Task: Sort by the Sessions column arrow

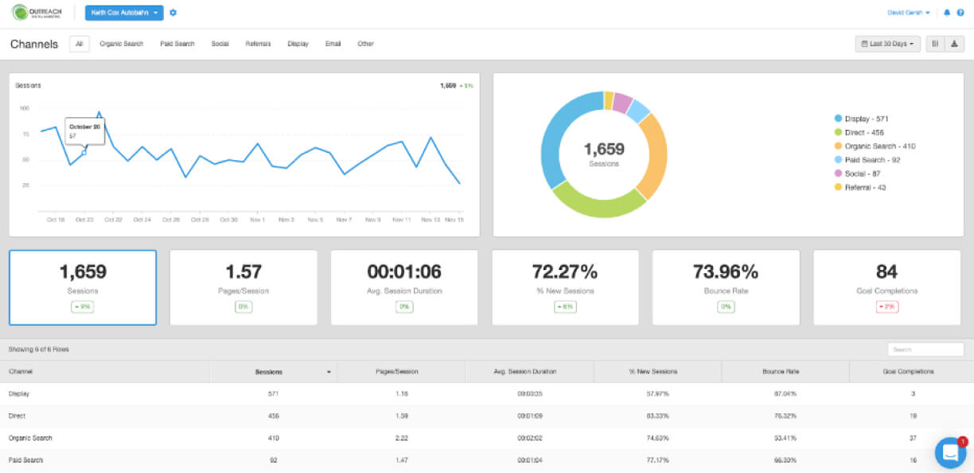Action: [x=329, y=372]
